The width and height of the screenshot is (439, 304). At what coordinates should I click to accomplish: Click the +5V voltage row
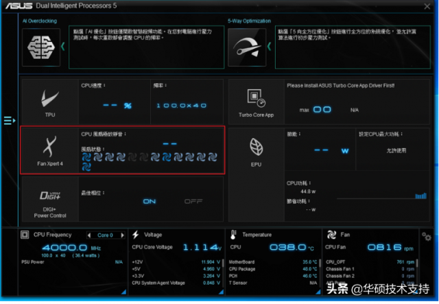click(x=176, y=269)
